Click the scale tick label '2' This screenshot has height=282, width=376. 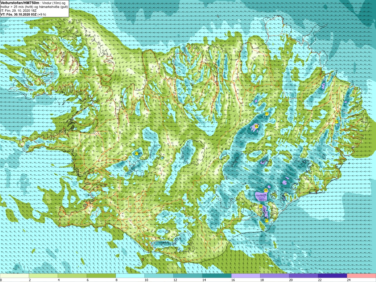(30, 280)
